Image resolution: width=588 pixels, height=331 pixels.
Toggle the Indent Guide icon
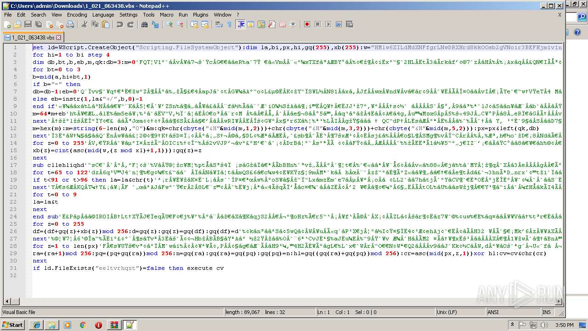(x=241, y=24)
